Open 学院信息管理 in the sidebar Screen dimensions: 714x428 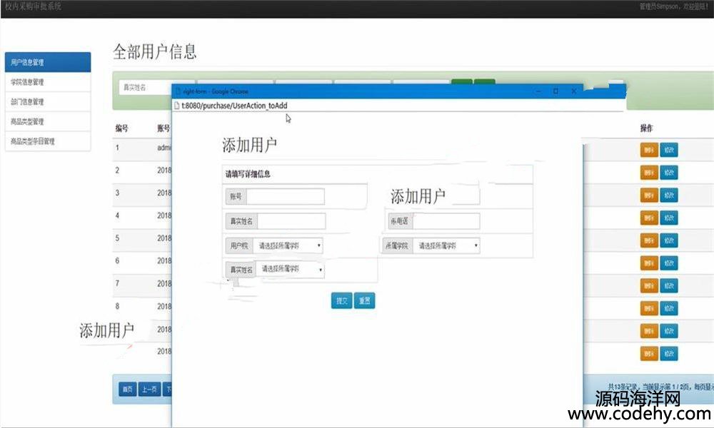pos(48,82)
